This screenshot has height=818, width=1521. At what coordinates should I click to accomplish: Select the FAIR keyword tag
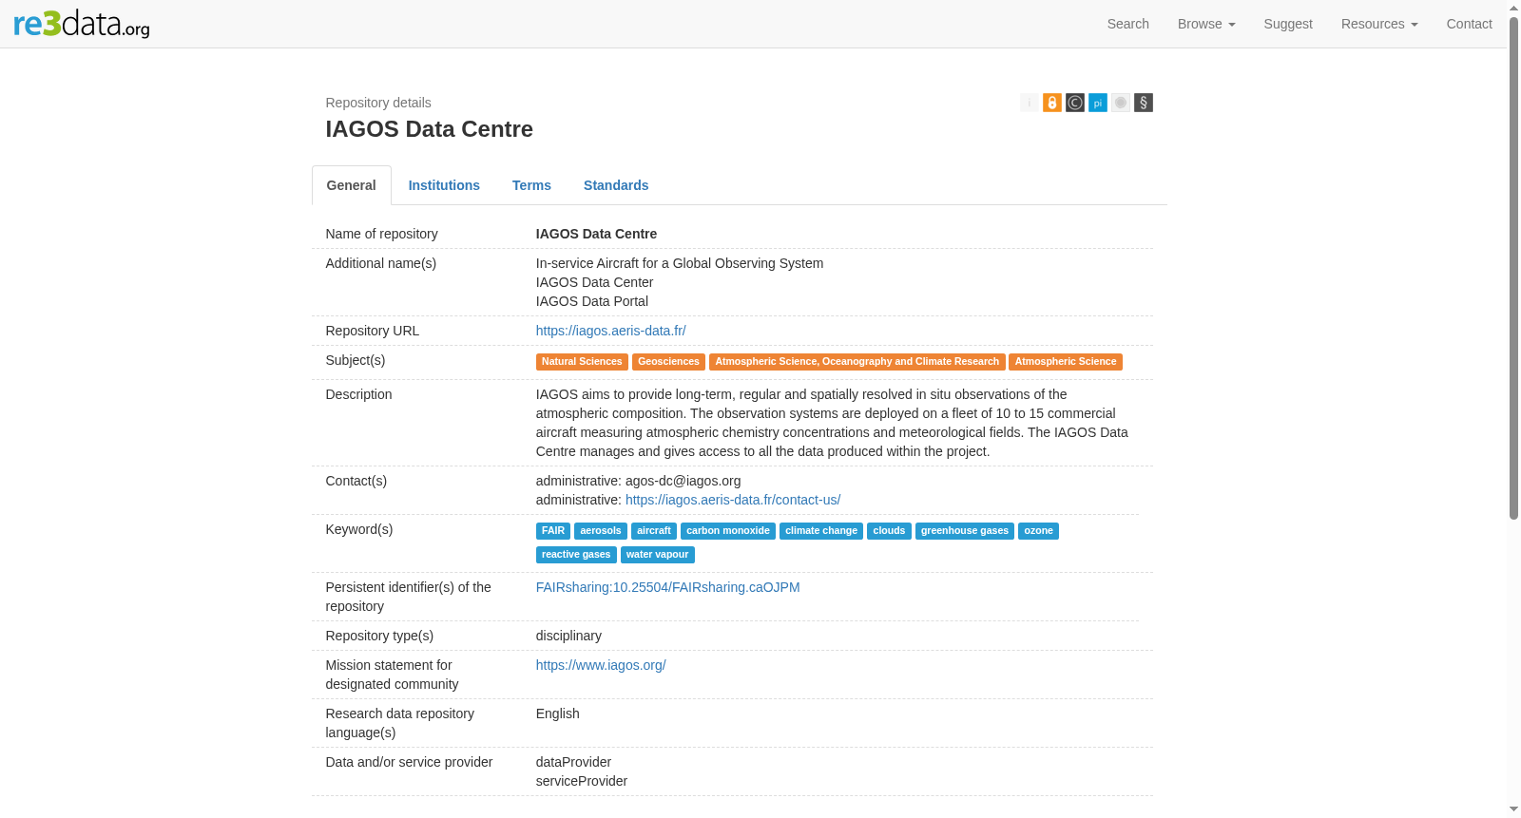coord(553,531)
